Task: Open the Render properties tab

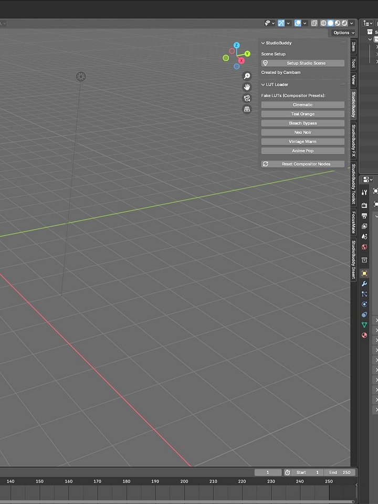Action: pos(364,205)
